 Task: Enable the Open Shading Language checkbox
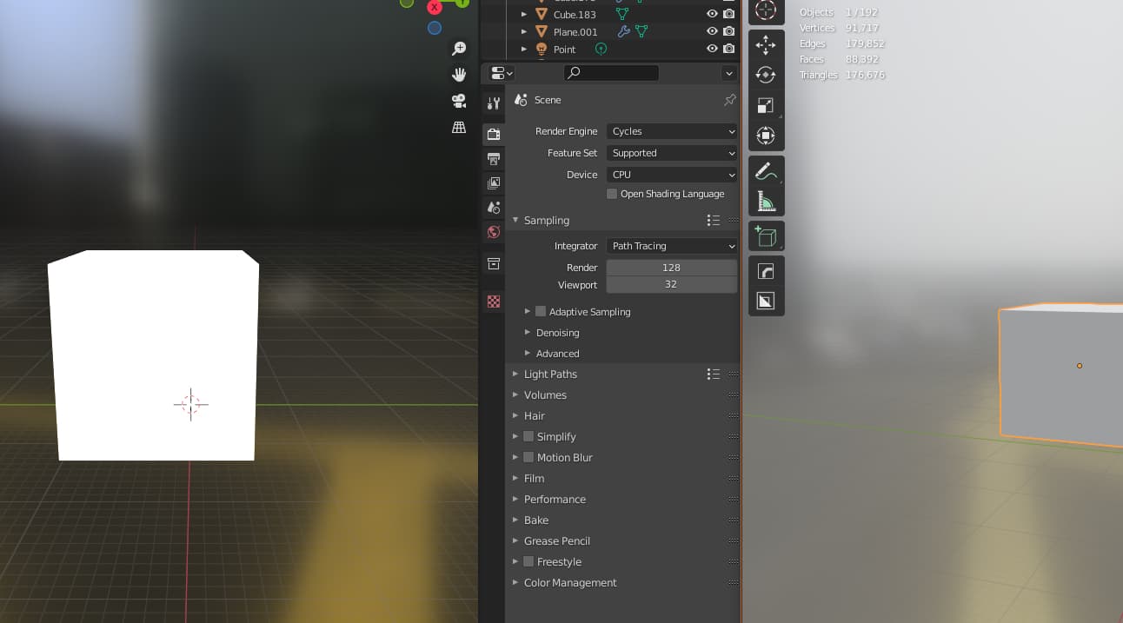(612, 194)
